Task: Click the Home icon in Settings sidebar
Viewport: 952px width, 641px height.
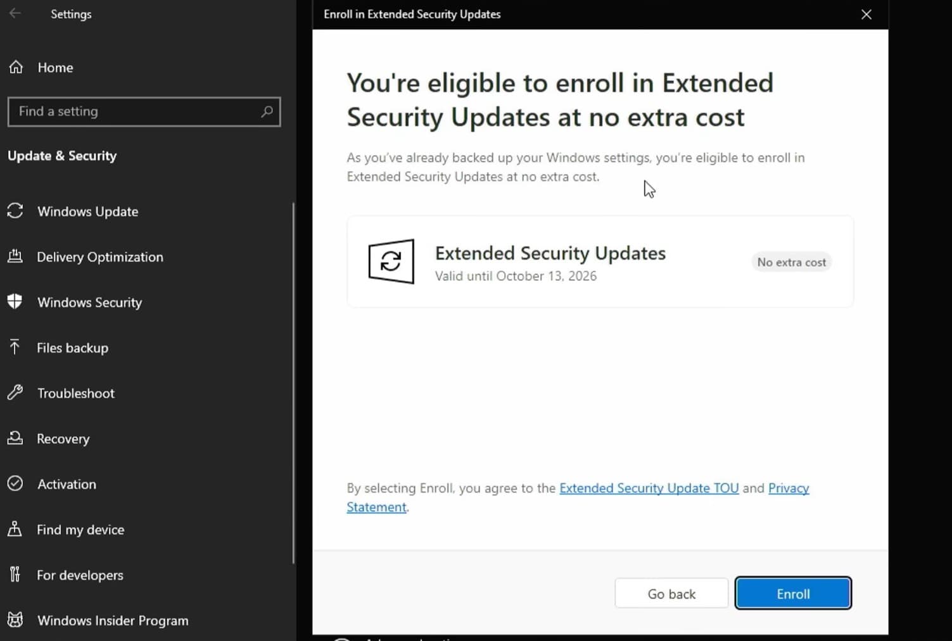Action: 16,67
